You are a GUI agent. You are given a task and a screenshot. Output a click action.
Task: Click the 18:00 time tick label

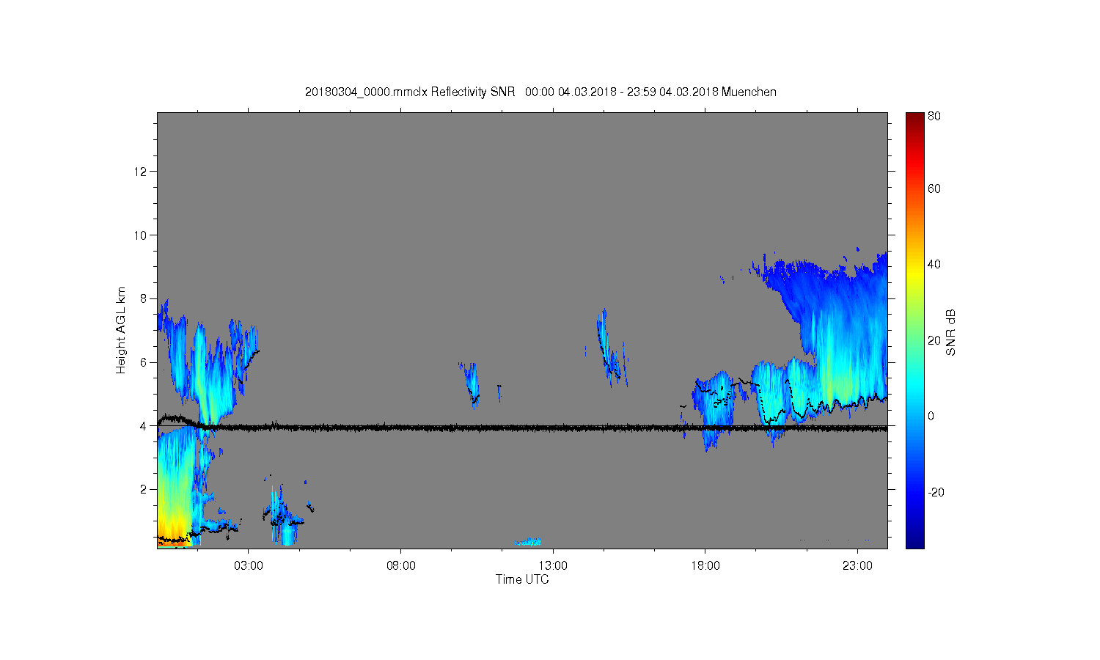pos(705,566)
